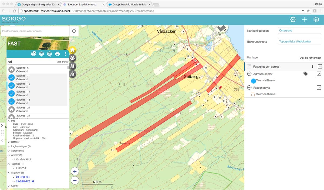This screenshot has height=190, width=324.
Task: Click the globe with down-arrow icon
Action: click(41, 54)
